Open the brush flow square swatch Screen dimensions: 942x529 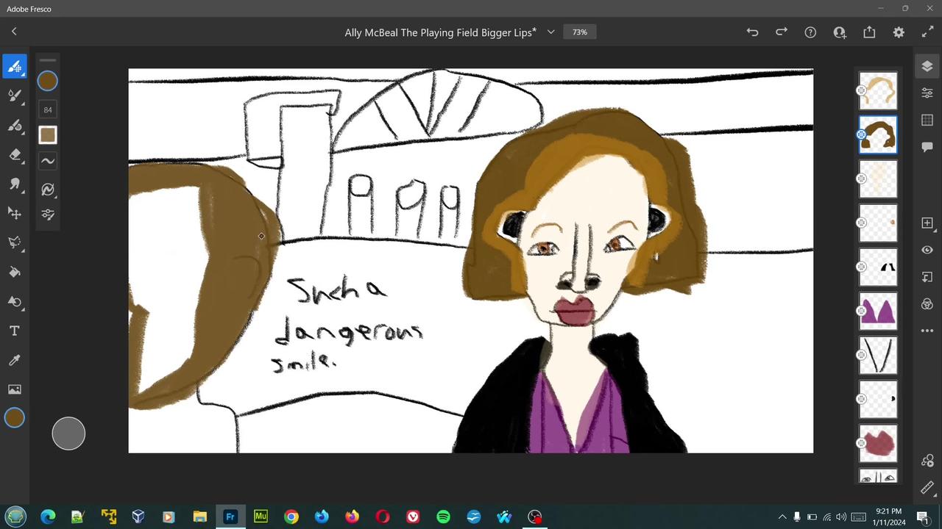(x=48, y=135)
